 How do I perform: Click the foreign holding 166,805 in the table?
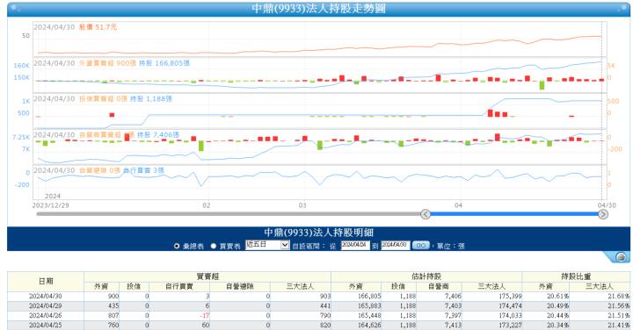pos(369,296)
